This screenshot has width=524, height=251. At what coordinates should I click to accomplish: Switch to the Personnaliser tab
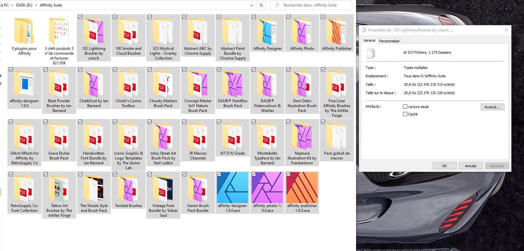(x=389, y=41)
